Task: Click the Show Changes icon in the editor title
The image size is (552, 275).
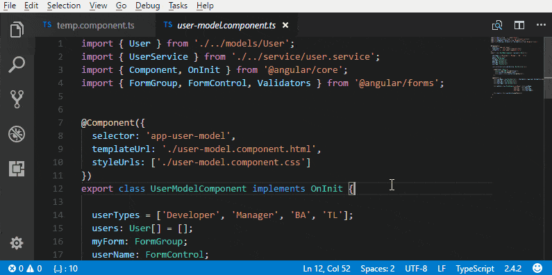Action: (497, 25)
